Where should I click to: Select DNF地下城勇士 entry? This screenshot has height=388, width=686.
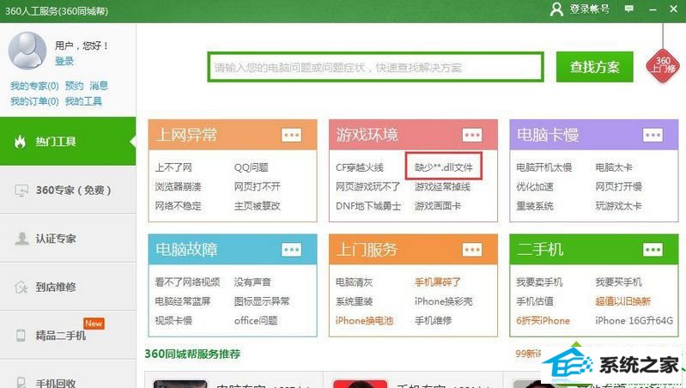[x=368, y=206]
